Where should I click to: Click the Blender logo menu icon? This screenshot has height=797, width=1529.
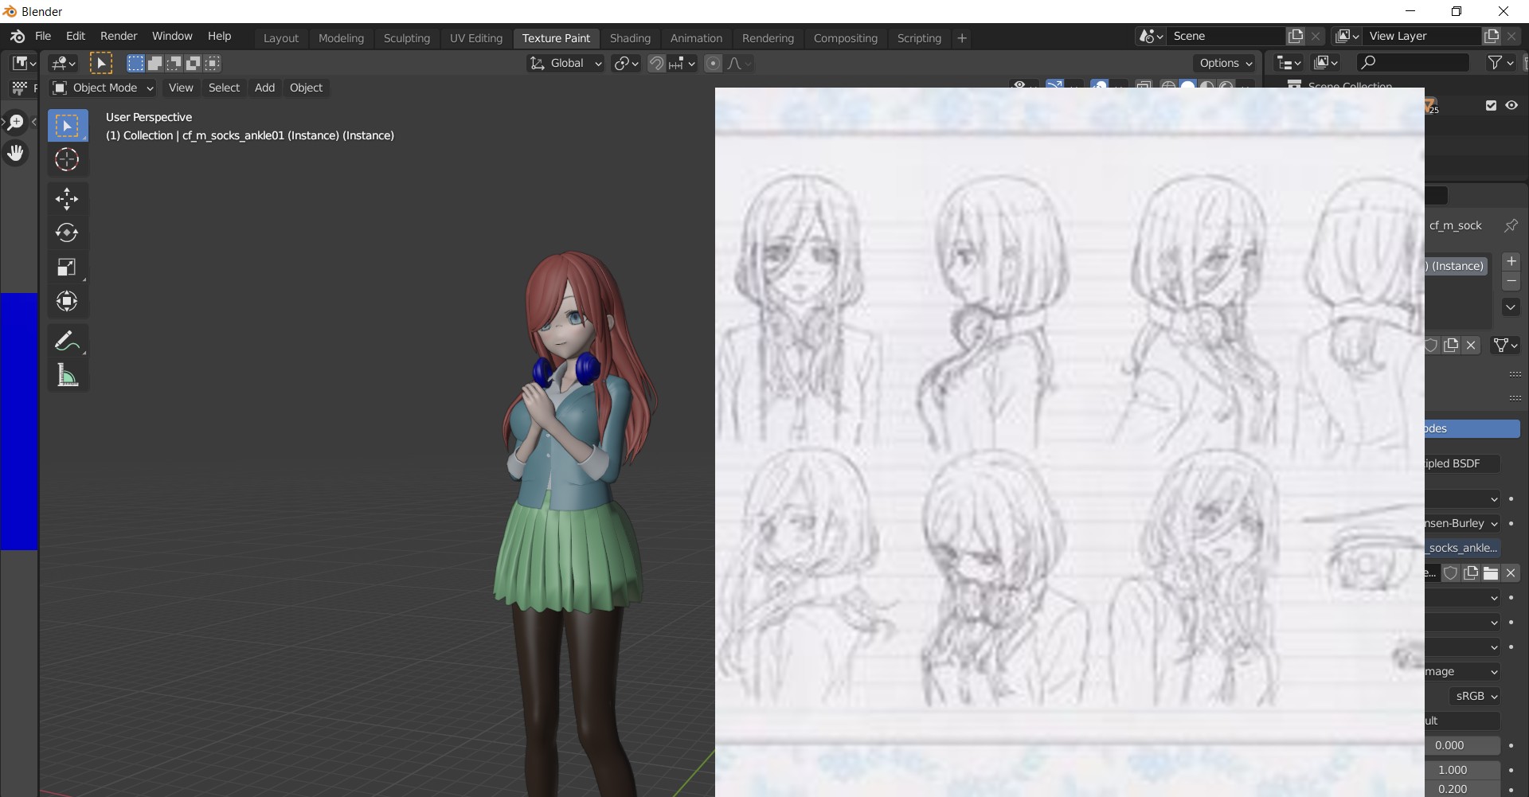point(18,37)
